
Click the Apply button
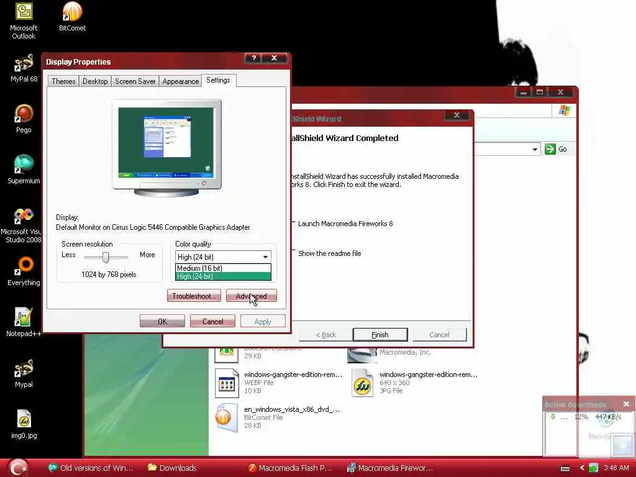[263, 321]
